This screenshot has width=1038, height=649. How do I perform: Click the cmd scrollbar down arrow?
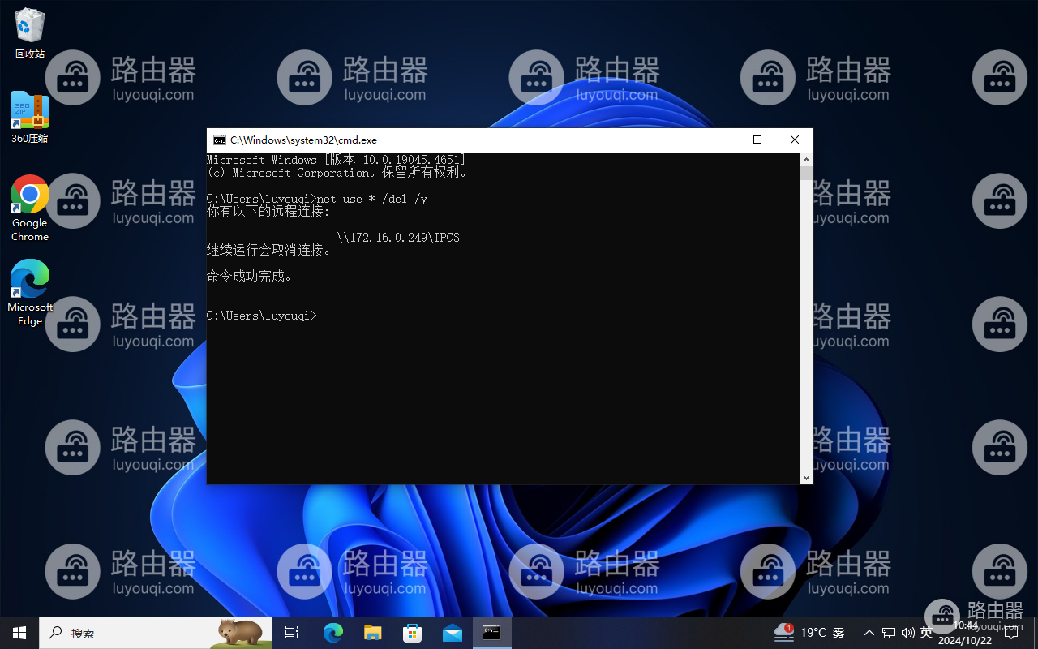[806, 478]
